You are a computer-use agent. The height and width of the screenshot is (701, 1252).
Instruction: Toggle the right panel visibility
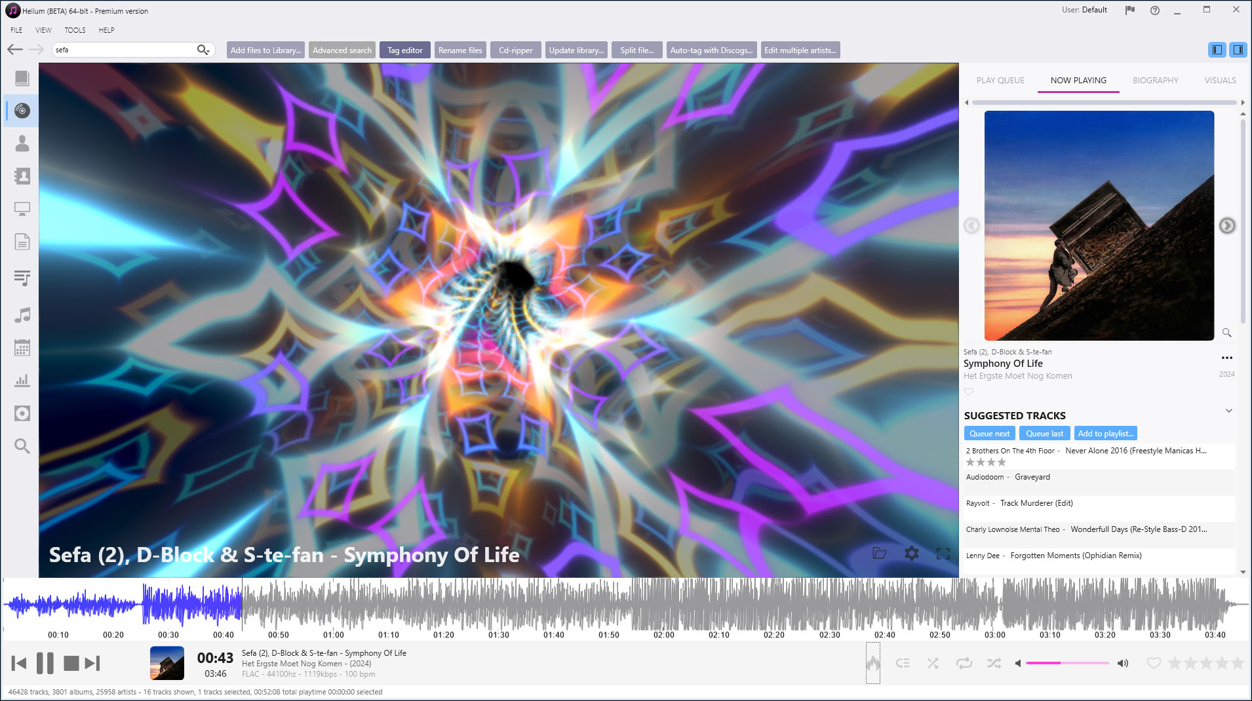coord(1238,50)
